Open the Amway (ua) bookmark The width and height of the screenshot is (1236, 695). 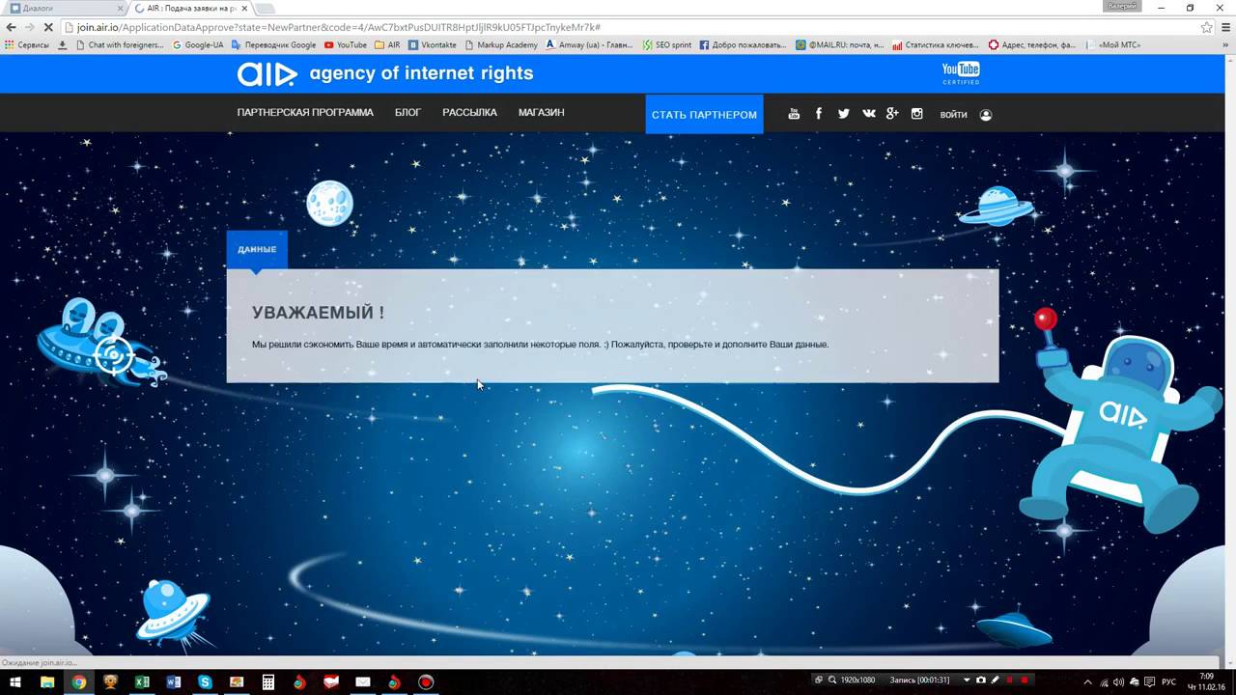[590, 44]
